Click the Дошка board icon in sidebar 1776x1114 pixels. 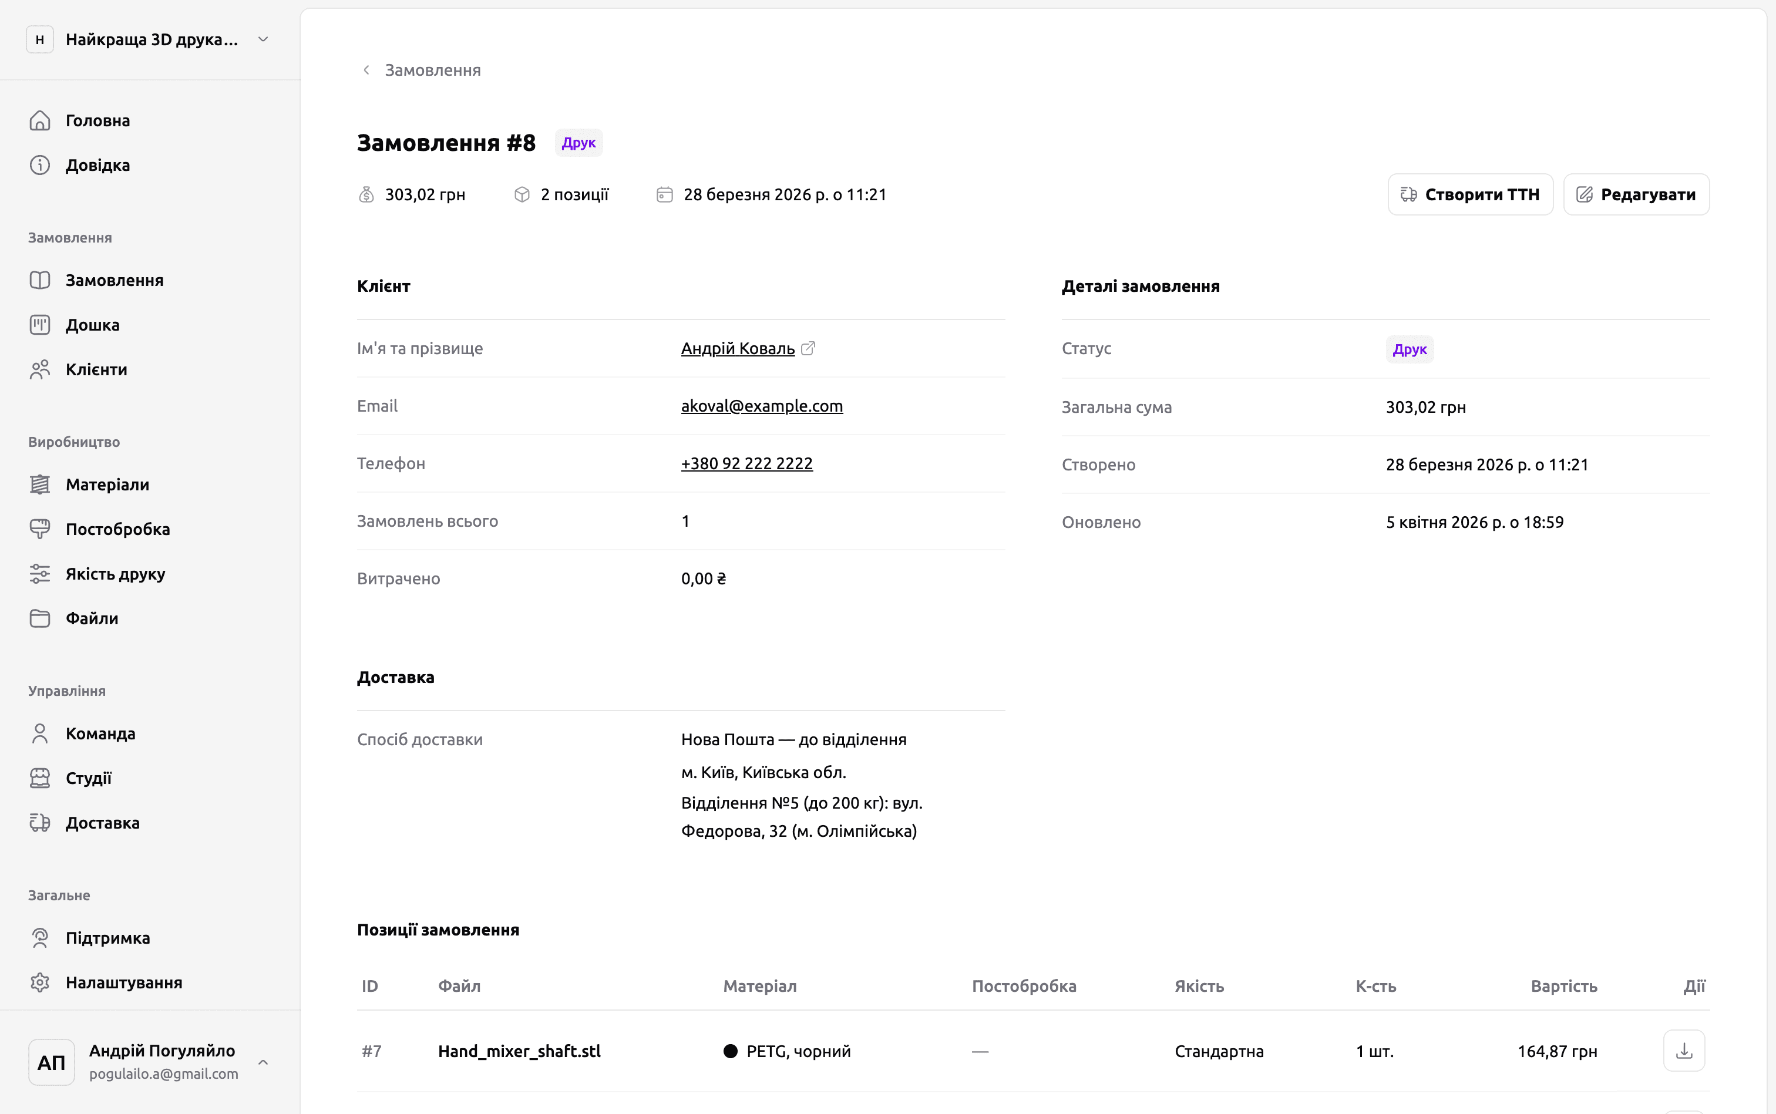40,325
